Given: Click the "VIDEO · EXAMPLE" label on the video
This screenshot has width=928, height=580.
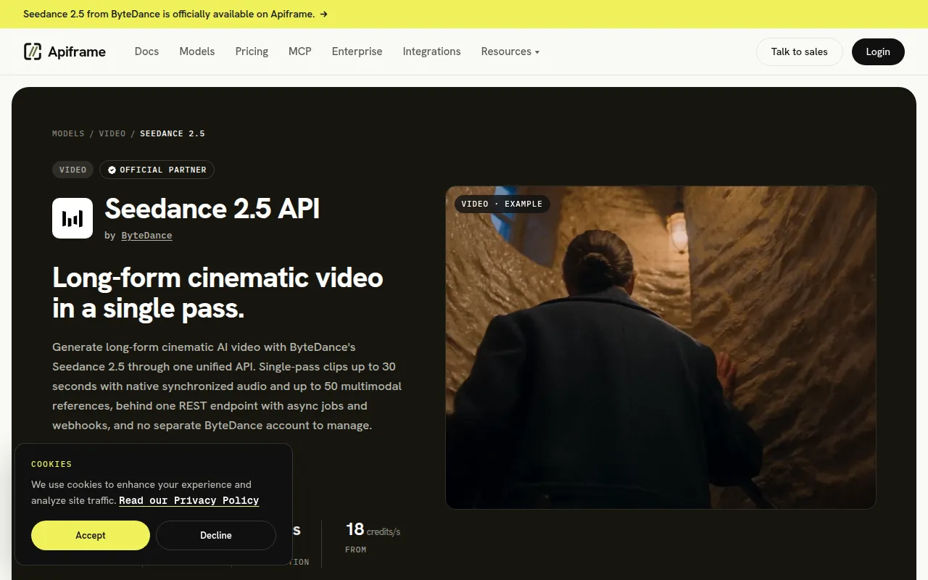Looking at the screenshot, I should click(502, 204).
